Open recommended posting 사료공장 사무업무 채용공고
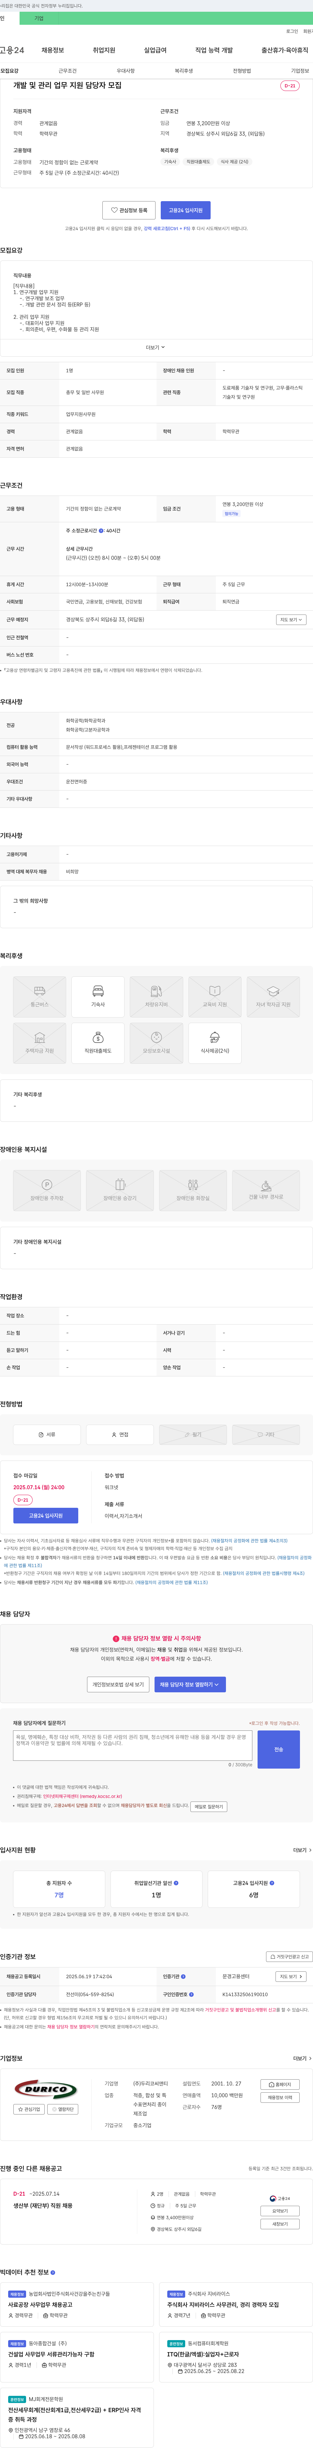 (x=40, y=2305)
